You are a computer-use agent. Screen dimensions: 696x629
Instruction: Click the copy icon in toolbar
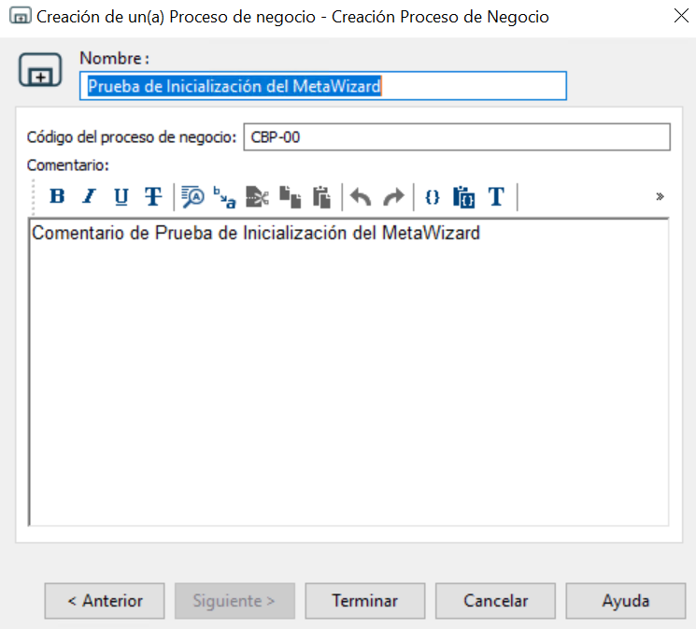point(290,196)
